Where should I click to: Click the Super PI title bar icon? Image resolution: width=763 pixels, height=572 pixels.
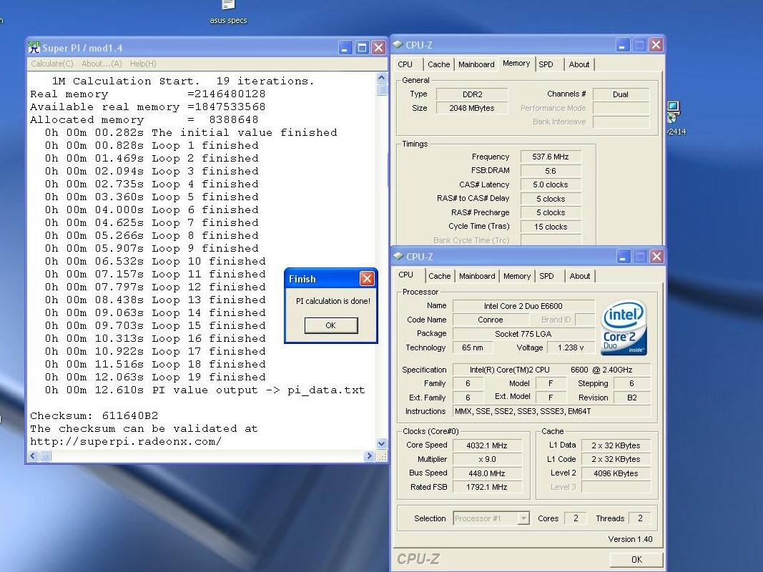pos(34,47)
